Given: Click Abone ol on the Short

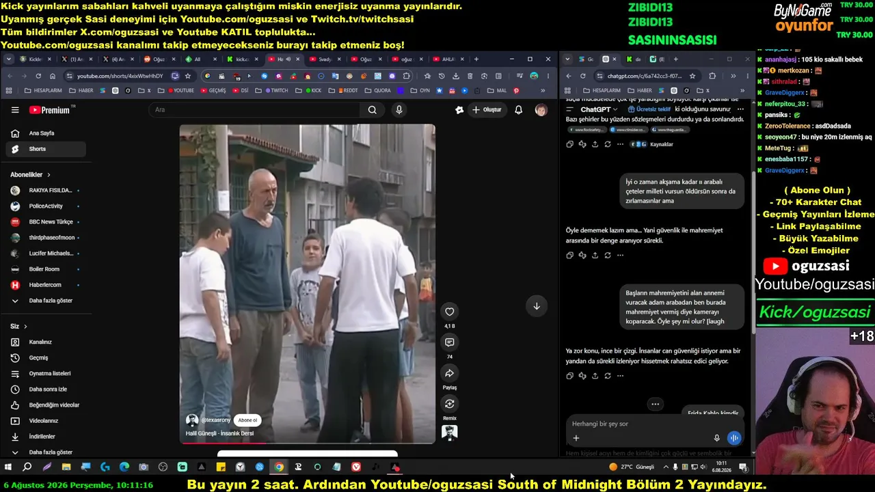Looking at the screenshot, I should pyautogui.click(x=247, y=420).
